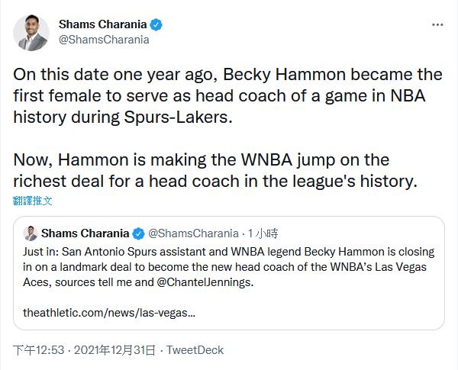Click the Shams Charania name in quoted tweet
Image resolution: width=458 pixels, height=370 pixels.
85,233
